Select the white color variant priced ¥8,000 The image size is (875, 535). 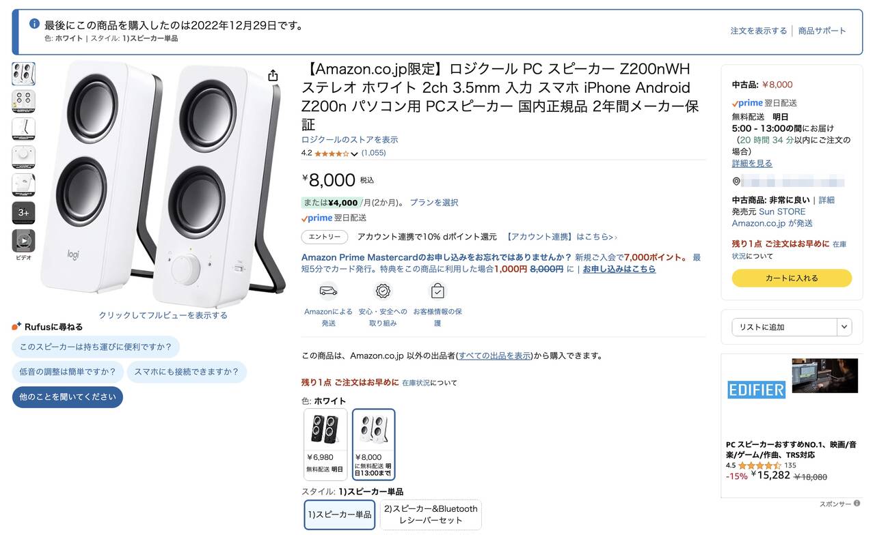373,444
